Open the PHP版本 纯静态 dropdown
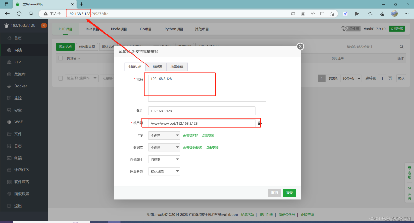The height and width of the screenshot is (223, 414). coord(164,159)
